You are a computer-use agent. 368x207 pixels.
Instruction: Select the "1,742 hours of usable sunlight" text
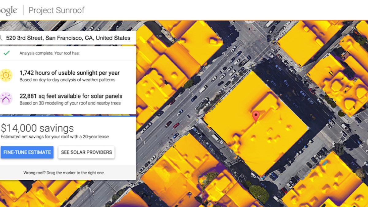click(x=70, y=73)
